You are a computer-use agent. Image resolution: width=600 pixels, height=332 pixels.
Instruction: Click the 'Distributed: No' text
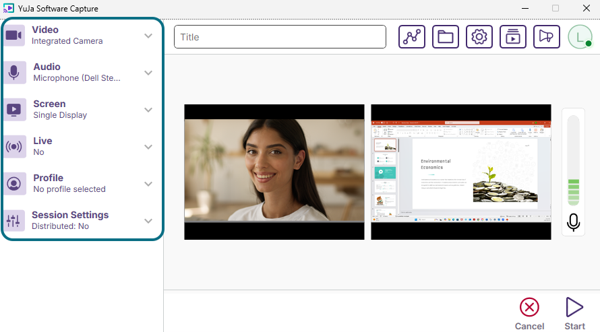click(x=61, y=226)
